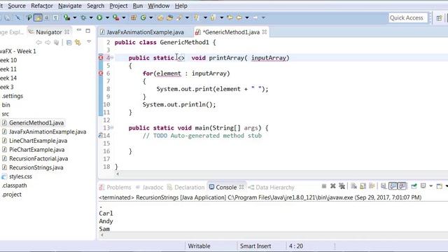Toggle Link with Editor in Navigator
The image size is (448, 252).
(78, 43)
